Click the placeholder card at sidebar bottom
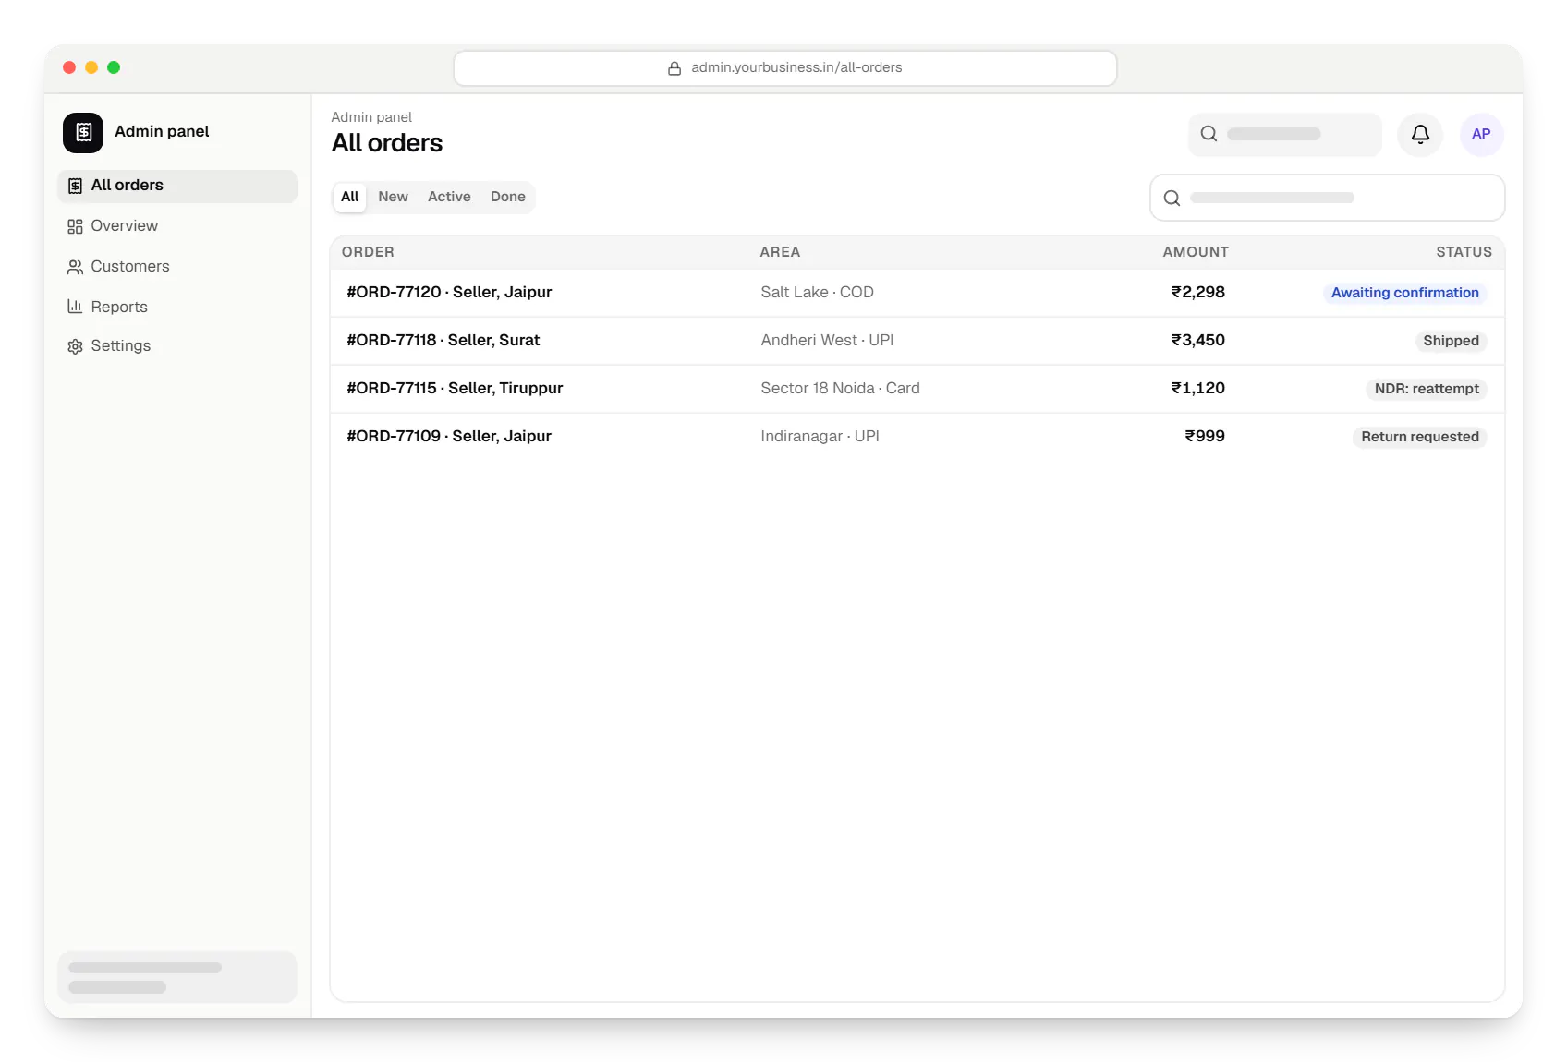This screenshot has width=1567, height=1062. [177, 977]
